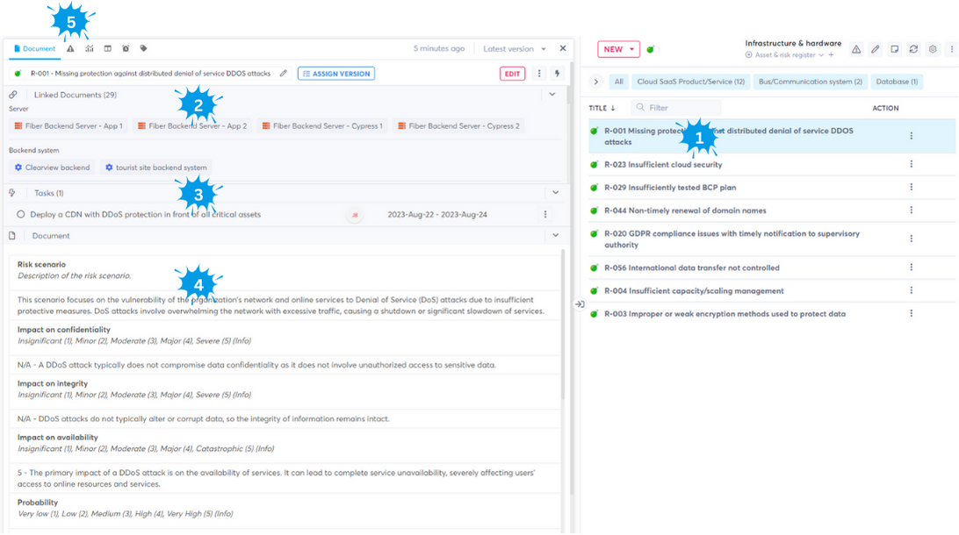Screen dimensions: 959x535
Task: Collapse the Linked Documents section
Action: coord(552,95)
